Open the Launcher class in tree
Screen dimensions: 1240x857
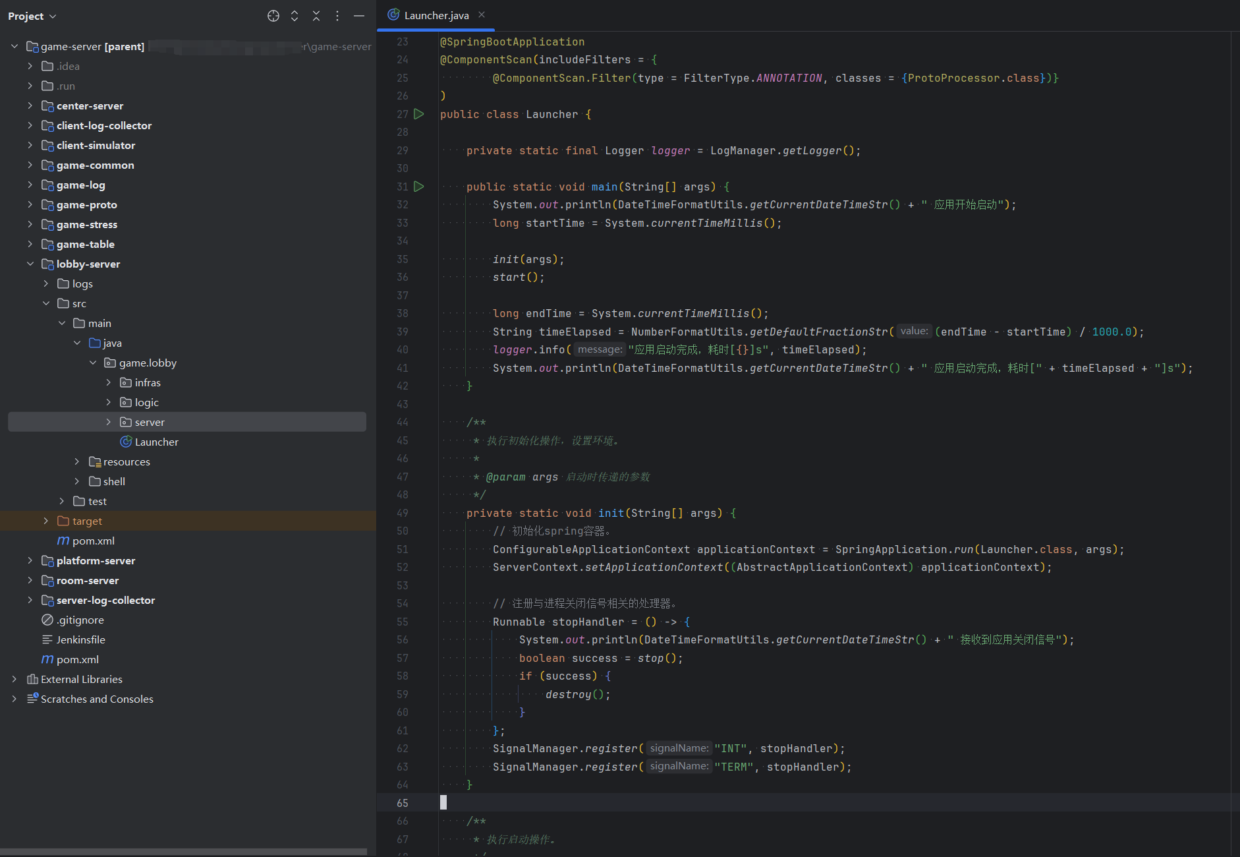pyautogui.click(x=156, y=442)
